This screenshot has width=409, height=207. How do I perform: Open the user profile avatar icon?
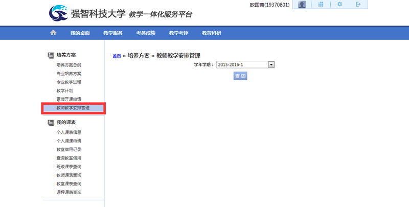pyautogui.click(x=302, y=5)
